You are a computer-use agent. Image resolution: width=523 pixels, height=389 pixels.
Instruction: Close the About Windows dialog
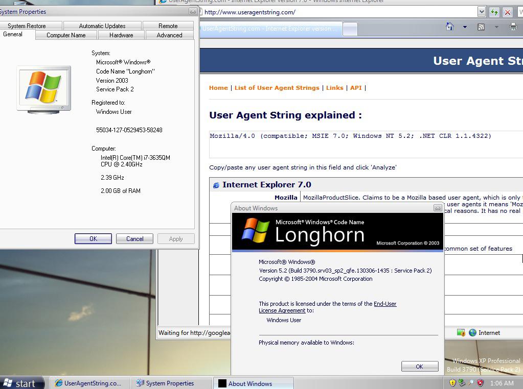tap(438, 208)
